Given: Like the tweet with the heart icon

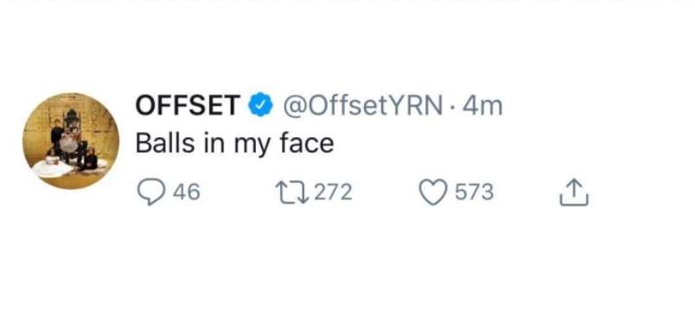Looking at the screenshot, I should point(433,192).
